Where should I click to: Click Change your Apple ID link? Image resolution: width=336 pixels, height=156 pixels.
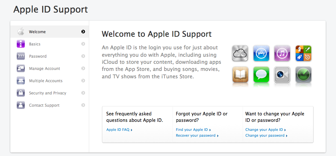266,130
